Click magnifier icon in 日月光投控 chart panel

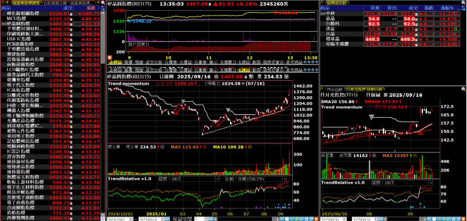coord(463,89)
